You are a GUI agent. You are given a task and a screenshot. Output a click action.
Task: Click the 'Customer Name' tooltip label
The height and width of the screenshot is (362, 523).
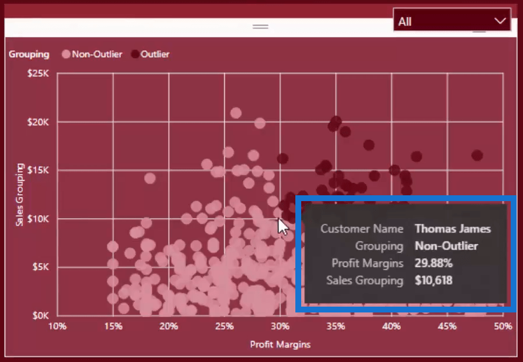coord(362,229)
